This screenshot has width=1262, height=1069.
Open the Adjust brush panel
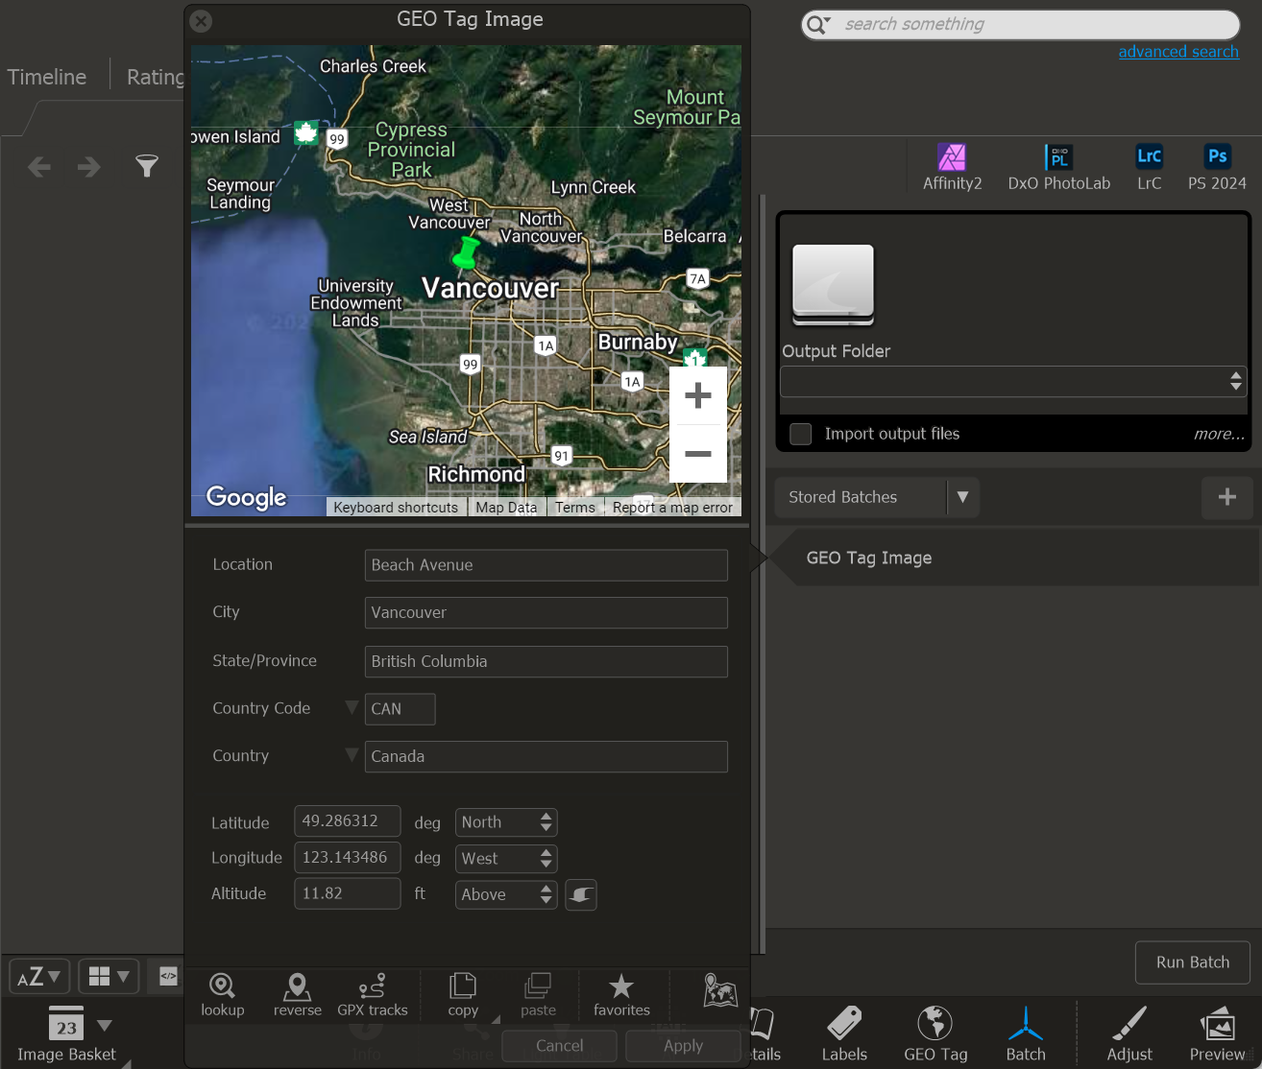[x=1129, y=1033]
